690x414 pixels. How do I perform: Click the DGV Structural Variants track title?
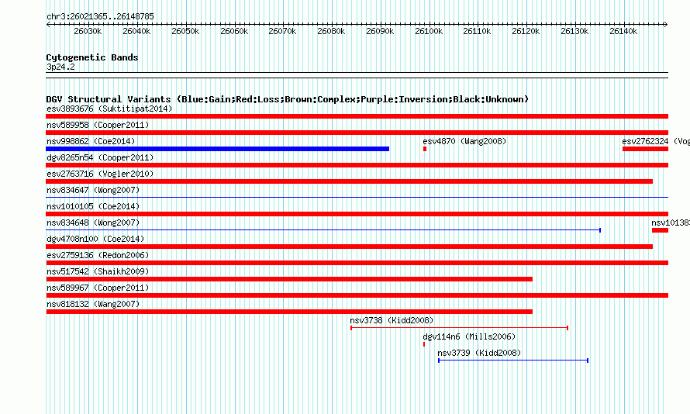(288, 99)
